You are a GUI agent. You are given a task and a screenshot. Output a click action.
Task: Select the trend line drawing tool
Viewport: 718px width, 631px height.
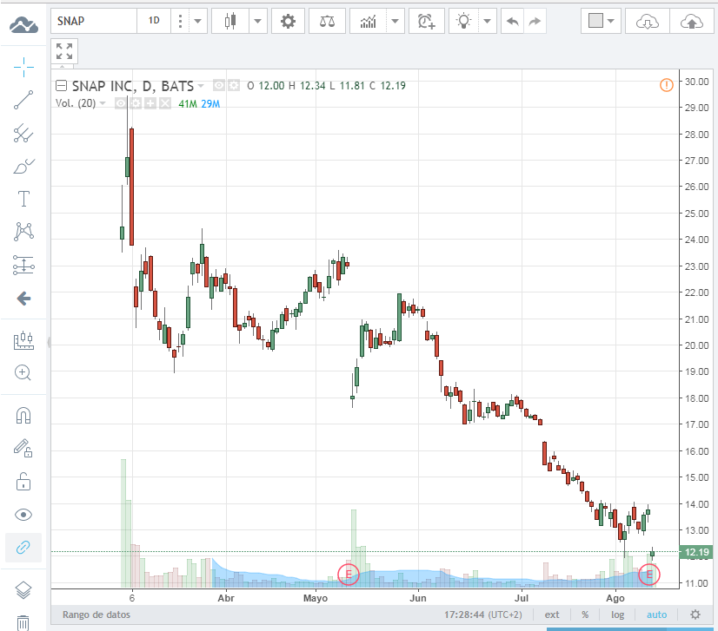(x=23, y=100)
